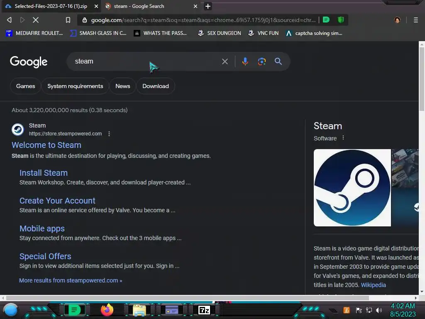The width and height of the screenshot is (425, 319).
Task: Click the forward navigation arrow
Action: pyautogui.click(x=22, y=20)
